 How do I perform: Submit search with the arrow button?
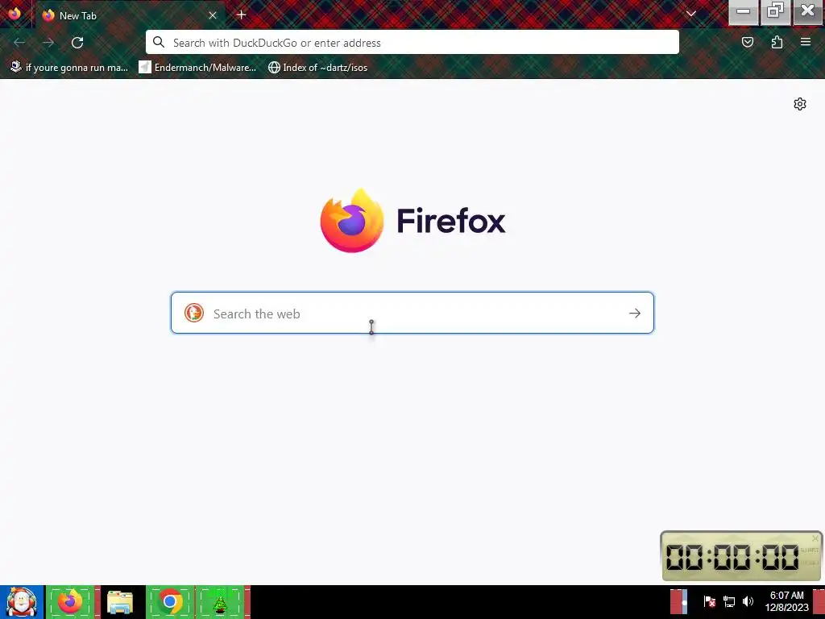(635, 314)
